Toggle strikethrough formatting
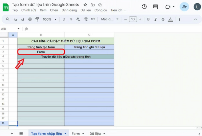 [163, 19]
